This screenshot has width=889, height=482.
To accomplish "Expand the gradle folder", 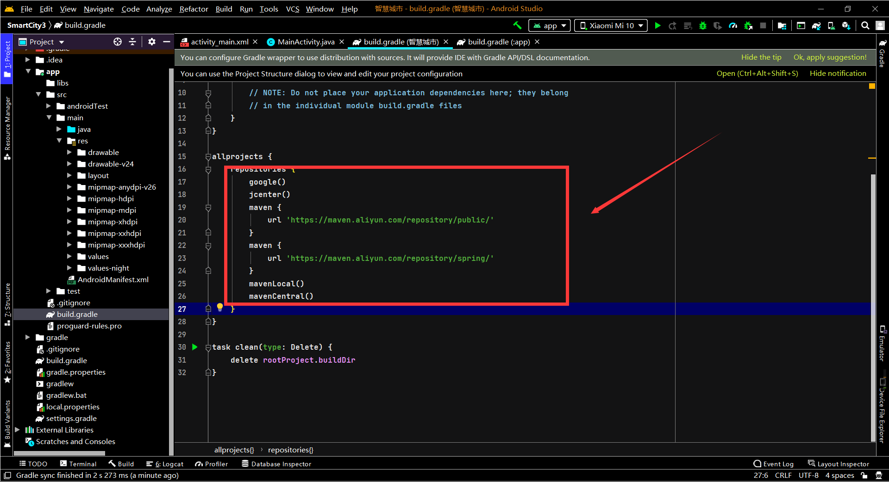I will pos(27,337).
